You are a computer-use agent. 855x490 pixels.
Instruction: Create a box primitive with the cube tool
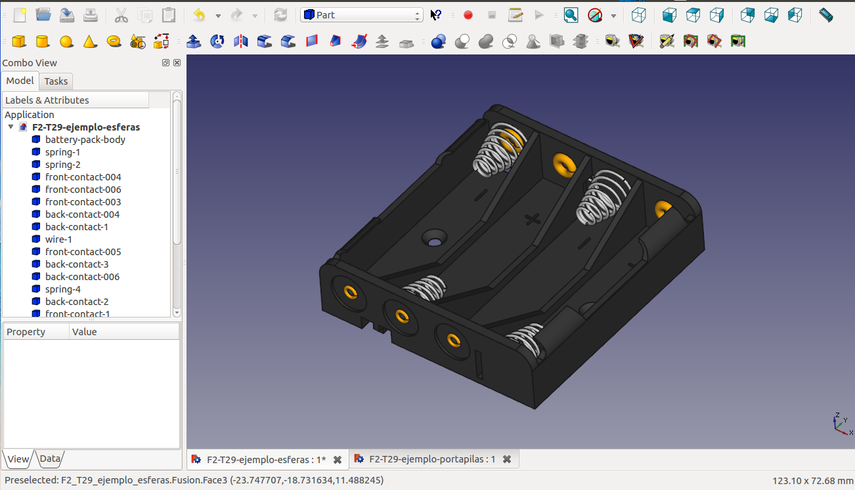19,42
